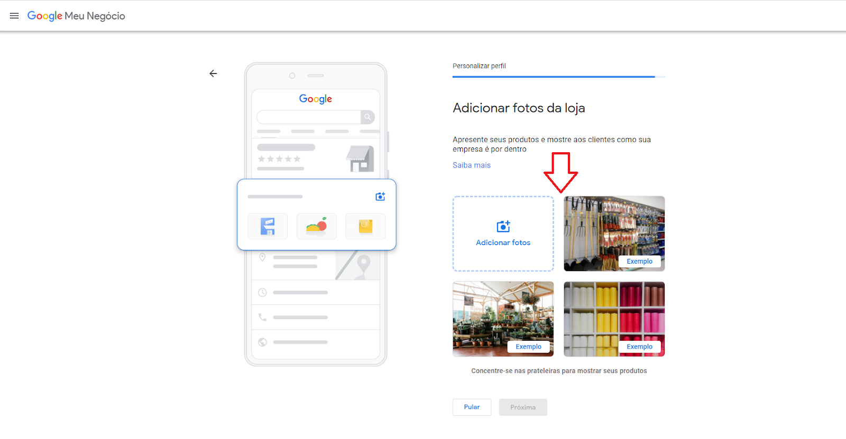The height and width of the screenshot is (439, 846).
Task: Click the map thumbnail in phone mockup
Action: (x=357, y=265)
